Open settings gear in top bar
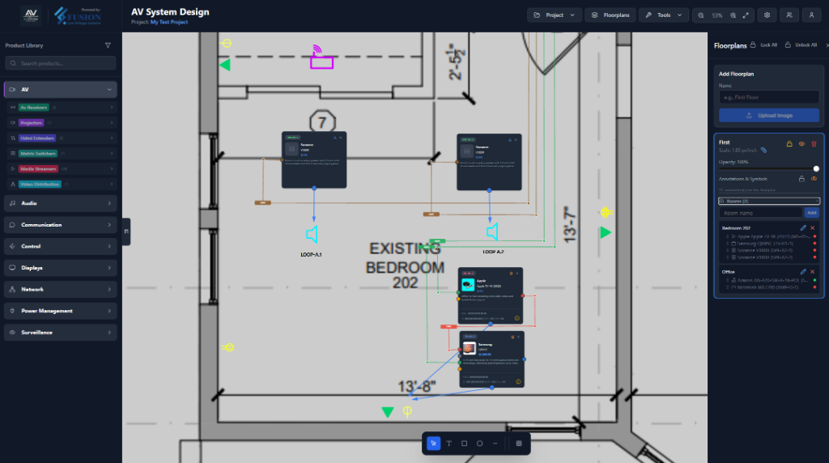 (x=767, y=15)
